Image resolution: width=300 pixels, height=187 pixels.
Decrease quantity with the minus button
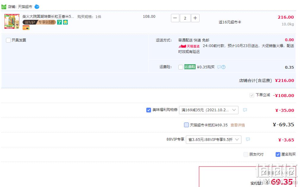tap(175, 18)
